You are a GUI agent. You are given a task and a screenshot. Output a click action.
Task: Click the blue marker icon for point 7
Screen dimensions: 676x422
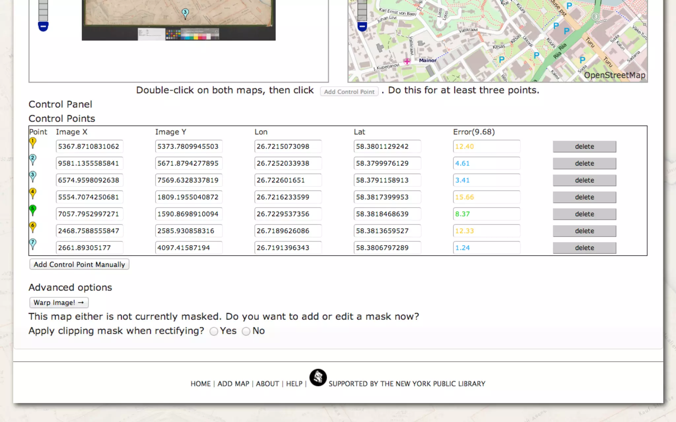[33, 243]
